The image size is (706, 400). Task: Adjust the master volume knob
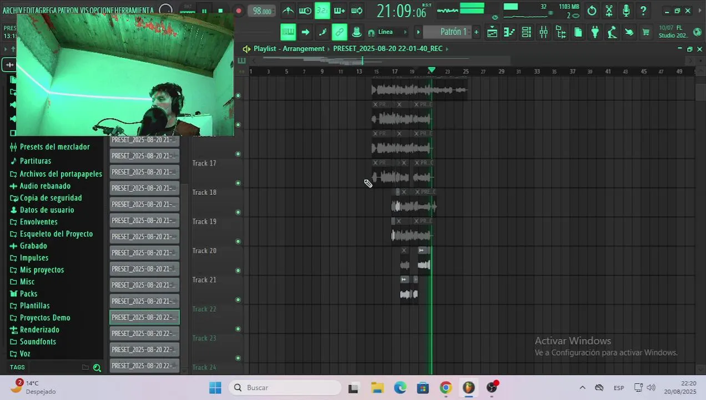click(165, 11)
